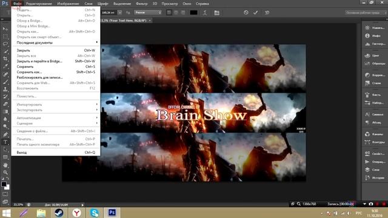Screen dimensions: 388x218
Task: Select the Gradient tool
Action: point(5,111)
